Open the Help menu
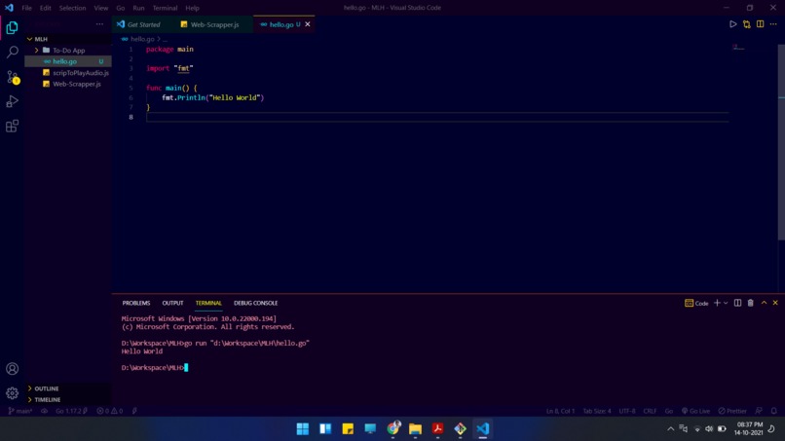Screen dimensions: 785x441 (192, 8)
